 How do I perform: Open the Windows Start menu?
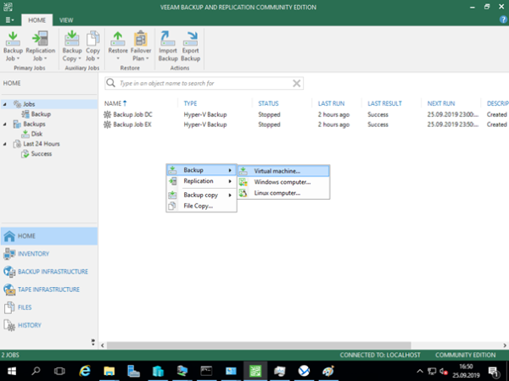[12, 371]
